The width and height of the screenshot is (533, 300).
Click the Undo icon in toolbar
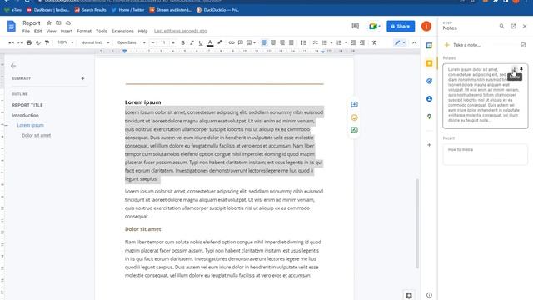click(x=11, y=42)
